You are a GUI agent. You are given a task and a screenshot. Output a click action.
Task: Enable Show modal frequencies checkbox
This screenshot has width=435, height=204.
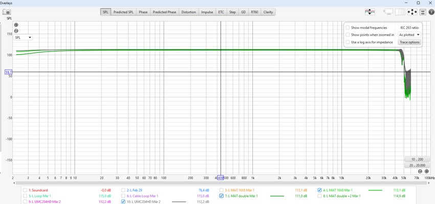[347, 28]
